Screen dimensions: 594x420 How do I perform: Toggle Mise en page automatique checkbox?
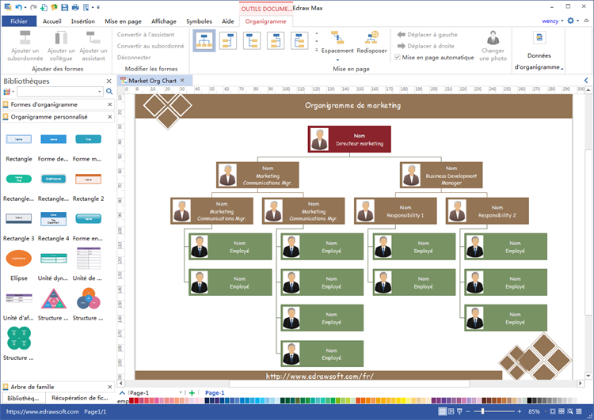click(398, 58)
